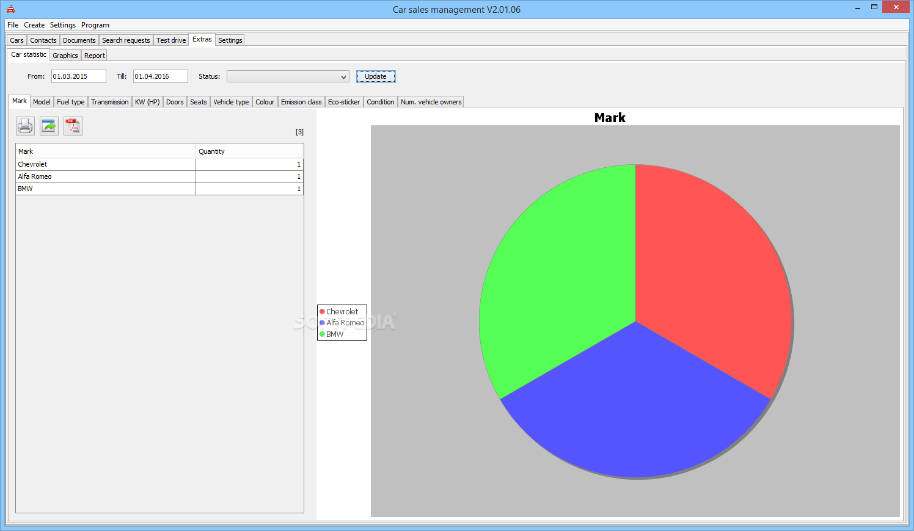Print the mark statistic table
914x531 pixels.
(25, 126)
